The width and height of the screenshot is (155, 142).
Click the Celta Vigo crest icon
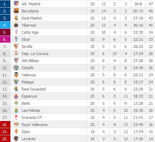[16, 32]
